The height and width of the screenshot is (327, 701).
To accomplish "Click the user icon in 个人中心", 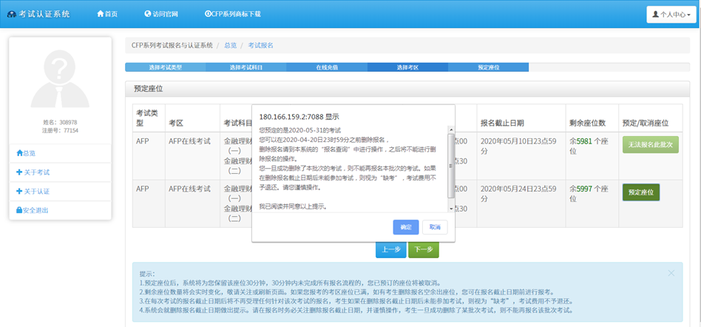I will [x=656, y=14].
